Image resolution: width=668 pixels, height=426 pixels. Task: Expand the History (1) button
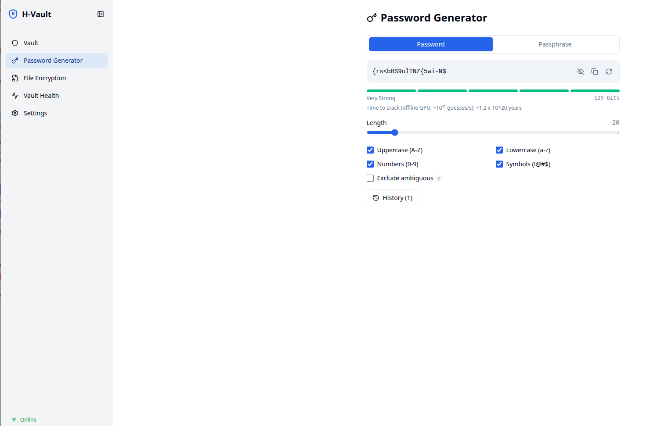[392, 198]
